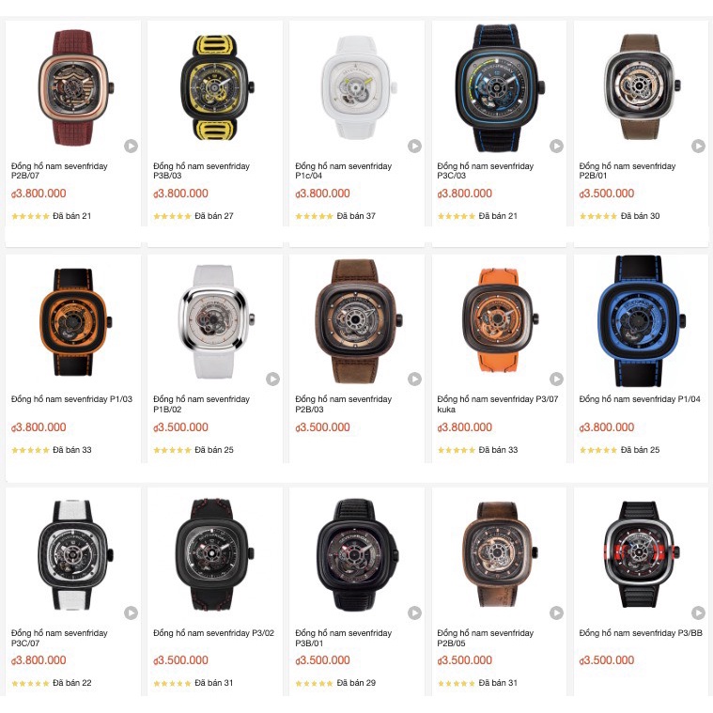The height and width of the screenshot is (713, 713).
Task: Play video on the P2B/03 watch card
Action: pyautogui.click(x=414, y=379)
